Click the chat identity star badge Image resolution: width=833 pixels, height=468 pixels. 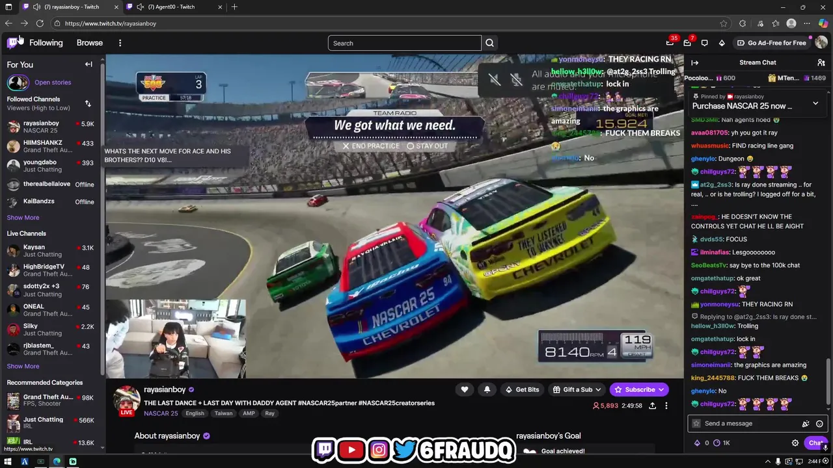click(x=696, y=424)
